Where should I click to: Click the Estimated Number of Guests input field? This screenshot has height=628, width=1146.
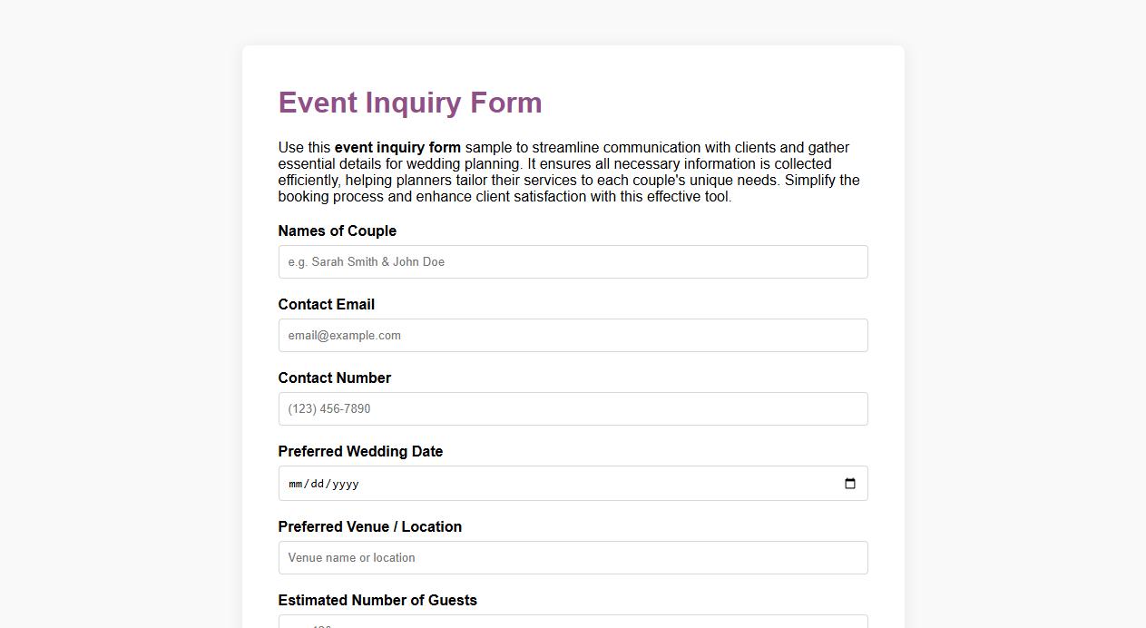(573, 624)
